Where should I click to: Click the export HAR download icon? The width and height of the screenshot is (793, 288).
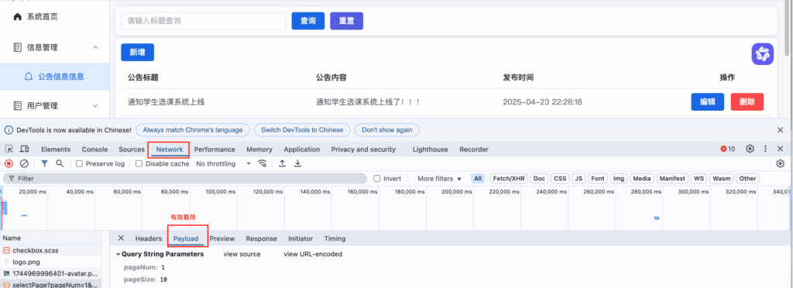(x=298, y=163)
